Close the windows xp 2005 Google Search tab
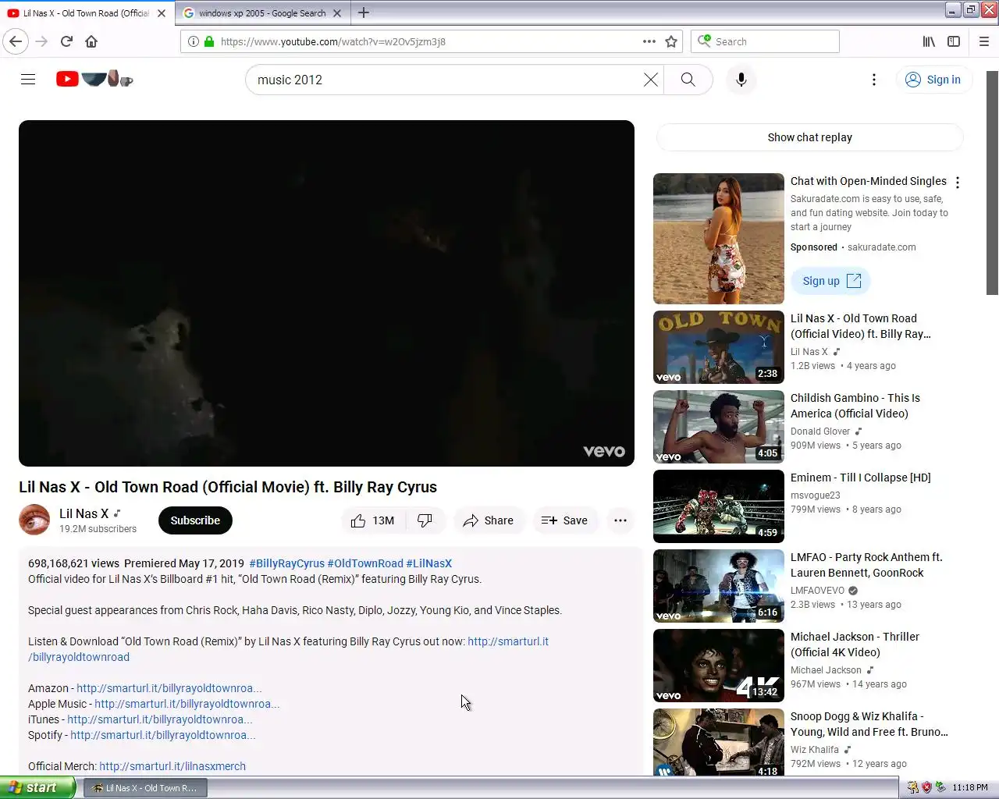The width and height of the screenshot is (999, 799). click(337, 13)
